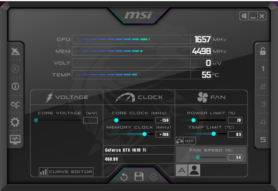Click the apply checkmark icon
Screen dimensions: 278x191
pyautogui.click(x=153, y=177)
